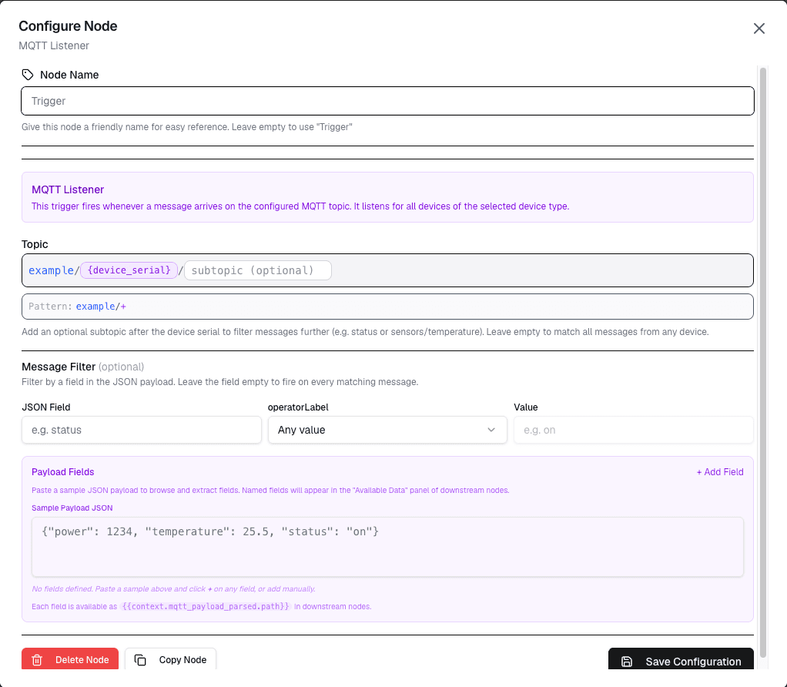Focus the Sample Payload JSON textarea
The width and height of the screenshot is (787, 687).
coord(387,547)
